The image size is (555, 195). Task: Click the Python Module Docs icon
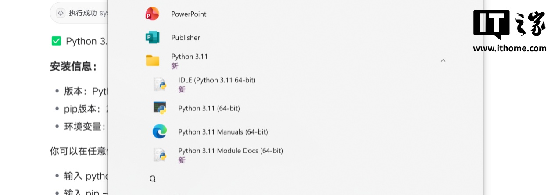tap(159, 155)
